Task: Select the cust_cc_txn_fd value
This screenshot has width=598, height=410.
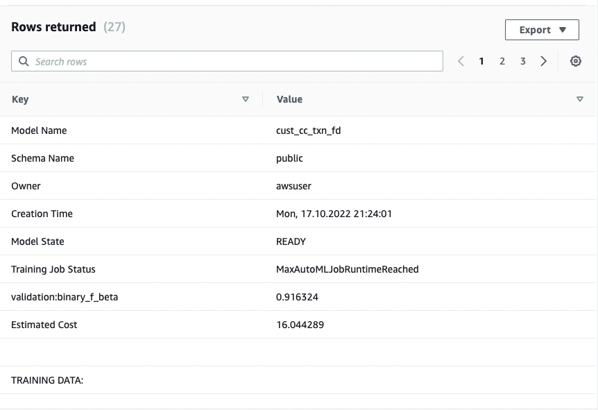Action: 308,130
